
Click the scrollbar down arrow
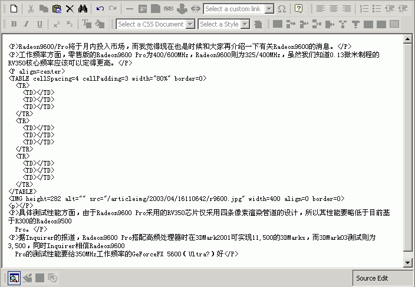(x=407, y=263)
